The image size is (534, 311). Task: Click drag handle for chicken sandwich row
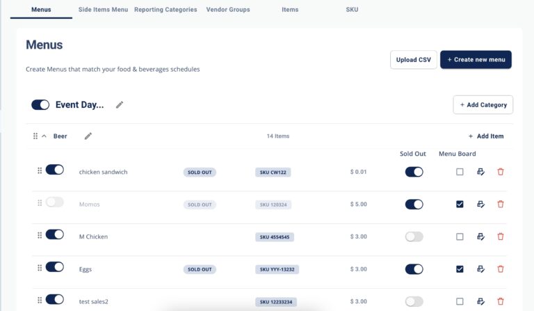click(40, 170)
